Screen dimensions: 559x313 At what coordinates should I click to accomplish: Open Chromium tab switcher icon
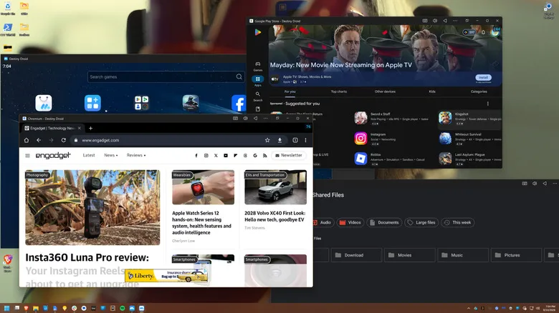295,140
